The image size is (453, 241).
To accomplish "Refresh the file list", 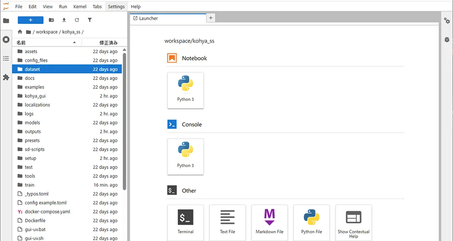I will tap(77, 20).
